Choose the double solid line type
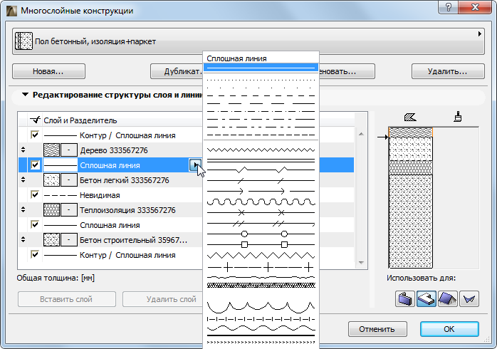Screen dimensions: 497x349 [x=261, y=160]
